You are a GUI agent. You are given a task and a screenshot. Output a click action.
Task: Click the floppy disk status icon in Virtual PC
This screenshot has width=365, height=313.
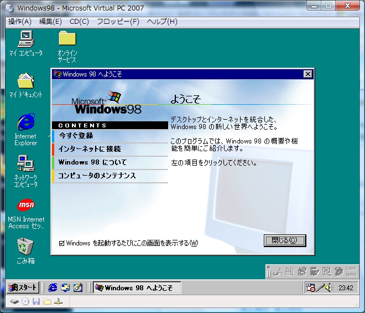pyautogui.click(x=36, y=301)
